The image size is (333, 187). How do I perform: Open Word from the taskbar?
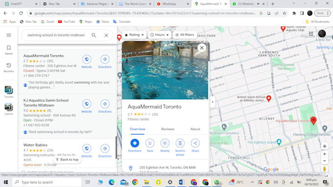pyautogui.click(x=182, y=182)
